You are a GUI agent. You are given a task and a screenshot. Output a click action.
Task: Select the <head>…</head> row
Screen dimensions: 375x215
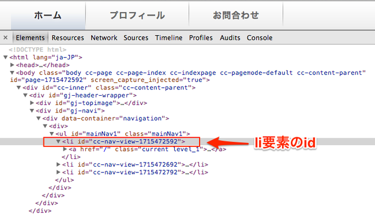click(43, 65)
